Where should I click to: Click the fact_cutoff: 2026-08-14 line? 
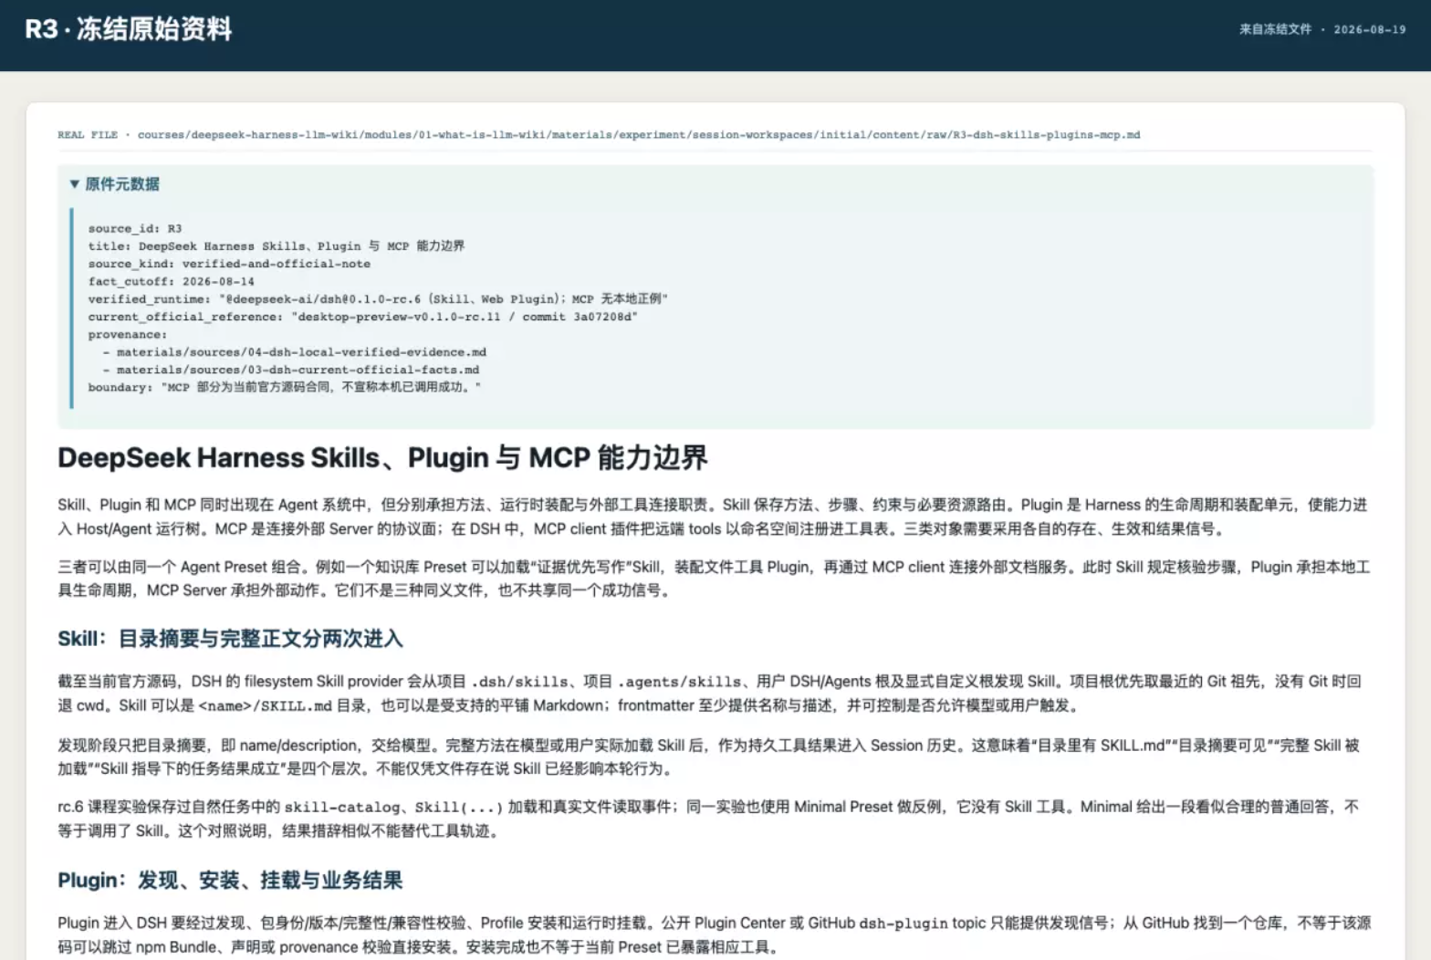tap(172, 281)
